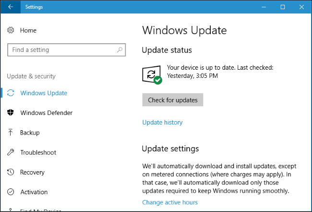Click the Home gear icon
This screenshot has height=212, width=312.
(11, 30)
